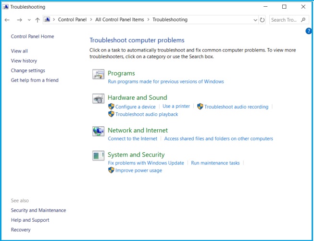Viewport: 314px width, 241px height.
Task: Open the Programs category heading
Action: 121,73
